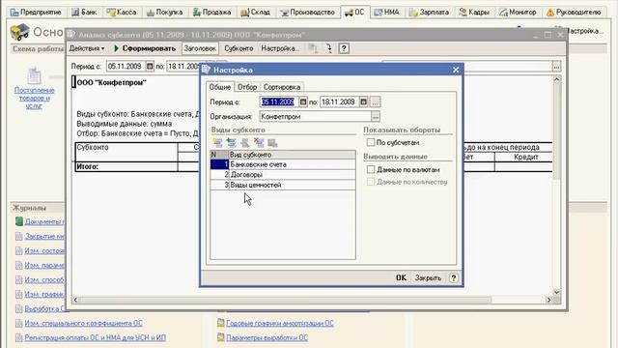The height and width of the screenshot is (348, 618).
Task: Click the report vertical scrollbar up arrow
Action: (x=556, y=79)
